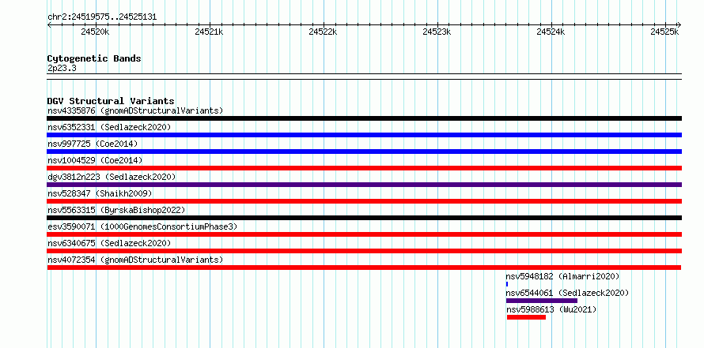Click the dgv3812n223 purple variant bar
Screen dimensions: 704x348
tap(364, 185)
